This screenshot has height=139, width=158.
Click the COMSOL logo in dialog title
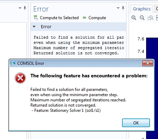point(13,63)
